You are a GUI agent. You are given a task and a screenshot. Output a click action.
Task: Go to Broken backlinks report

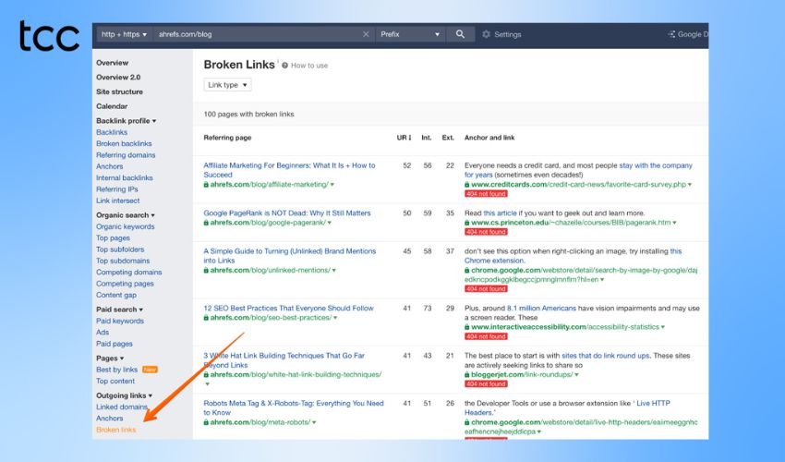(124, 143)
